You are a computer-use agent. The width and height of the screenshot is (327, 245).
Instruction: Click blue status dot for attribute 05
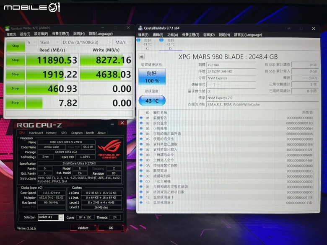[141, 139]
